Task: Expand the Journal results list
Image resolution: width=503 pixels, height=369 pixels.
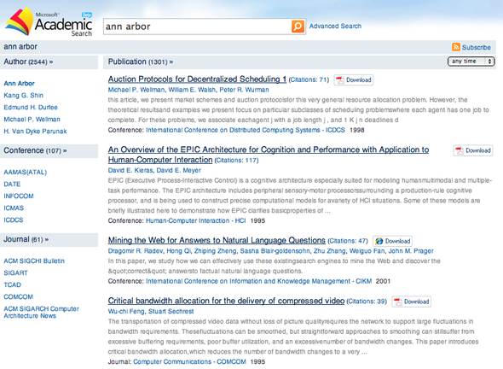Action: click(x=47, y=239)
